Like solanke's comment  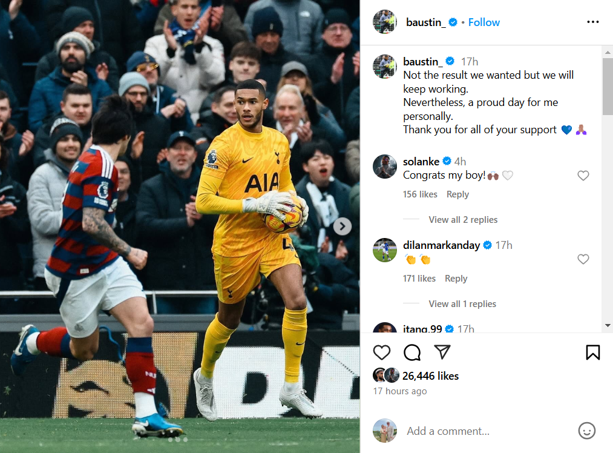pyautogui.click(x=583, y=176)
